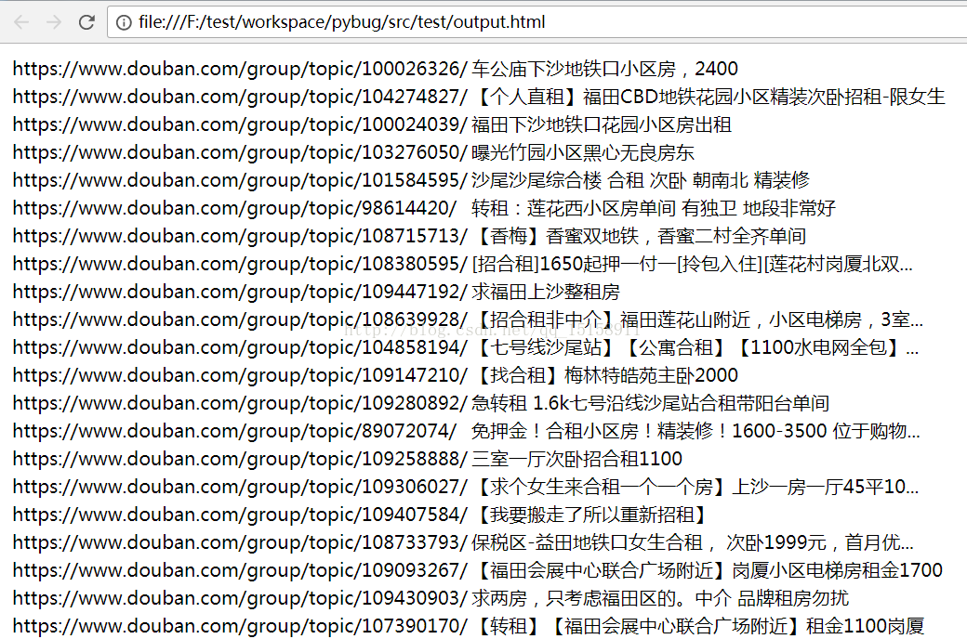Open link for topic 109147210

(x=240, y=374)
